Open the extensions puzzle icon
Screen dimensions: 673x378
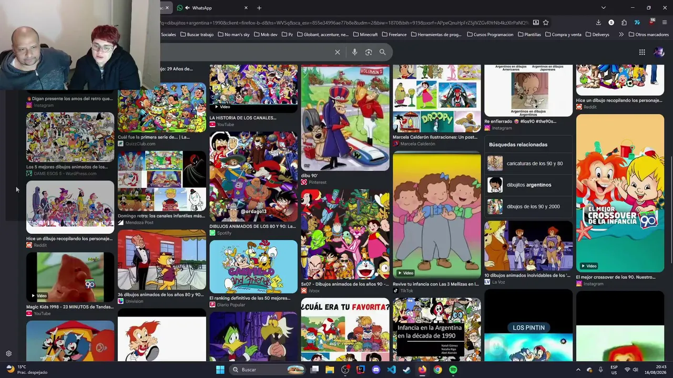coord(624,23)
